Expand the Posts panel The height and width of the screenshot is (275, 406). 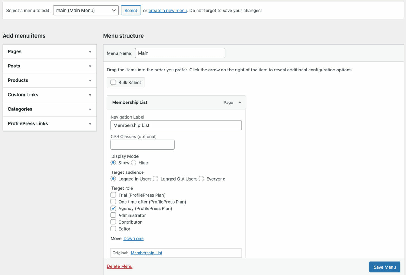point(50,66)
